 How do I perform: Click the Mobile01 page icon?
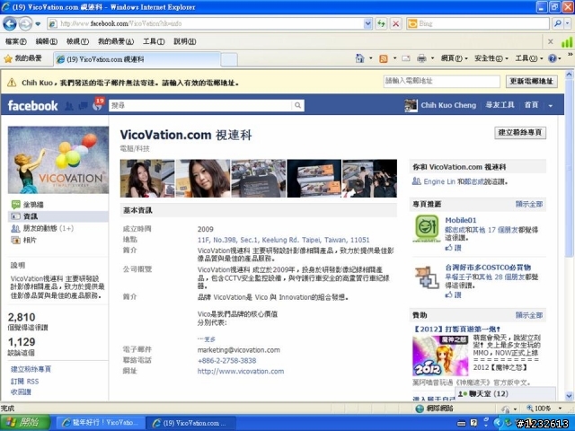427,229
